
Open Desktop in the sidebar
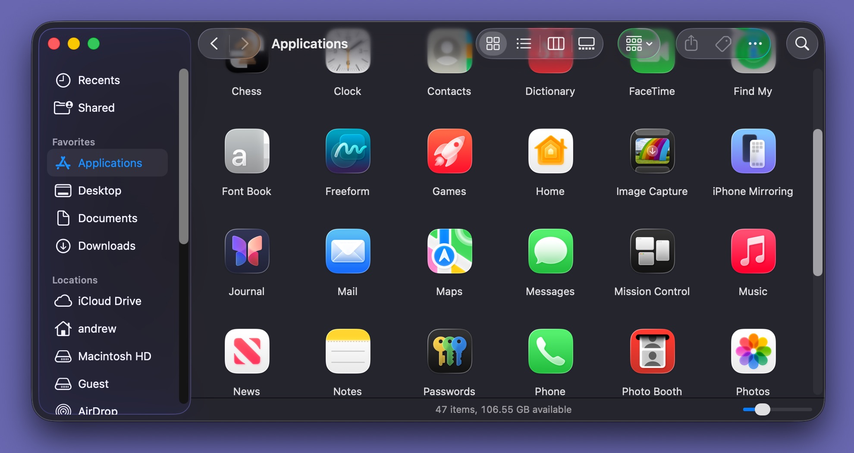(107, 191)
